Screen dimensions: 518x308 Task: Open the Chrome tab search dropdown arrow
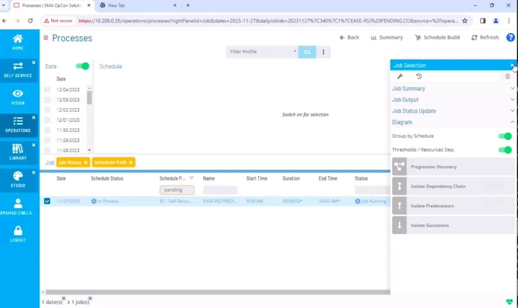point(4,5)
